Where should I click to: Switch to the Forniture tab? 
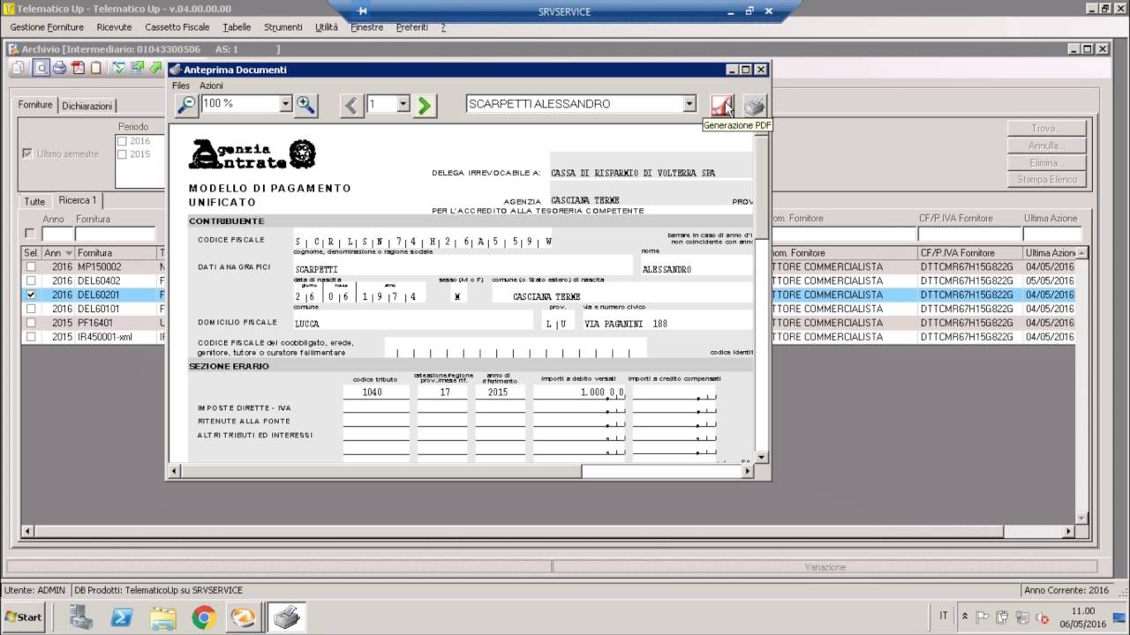[x=36, y=104]
